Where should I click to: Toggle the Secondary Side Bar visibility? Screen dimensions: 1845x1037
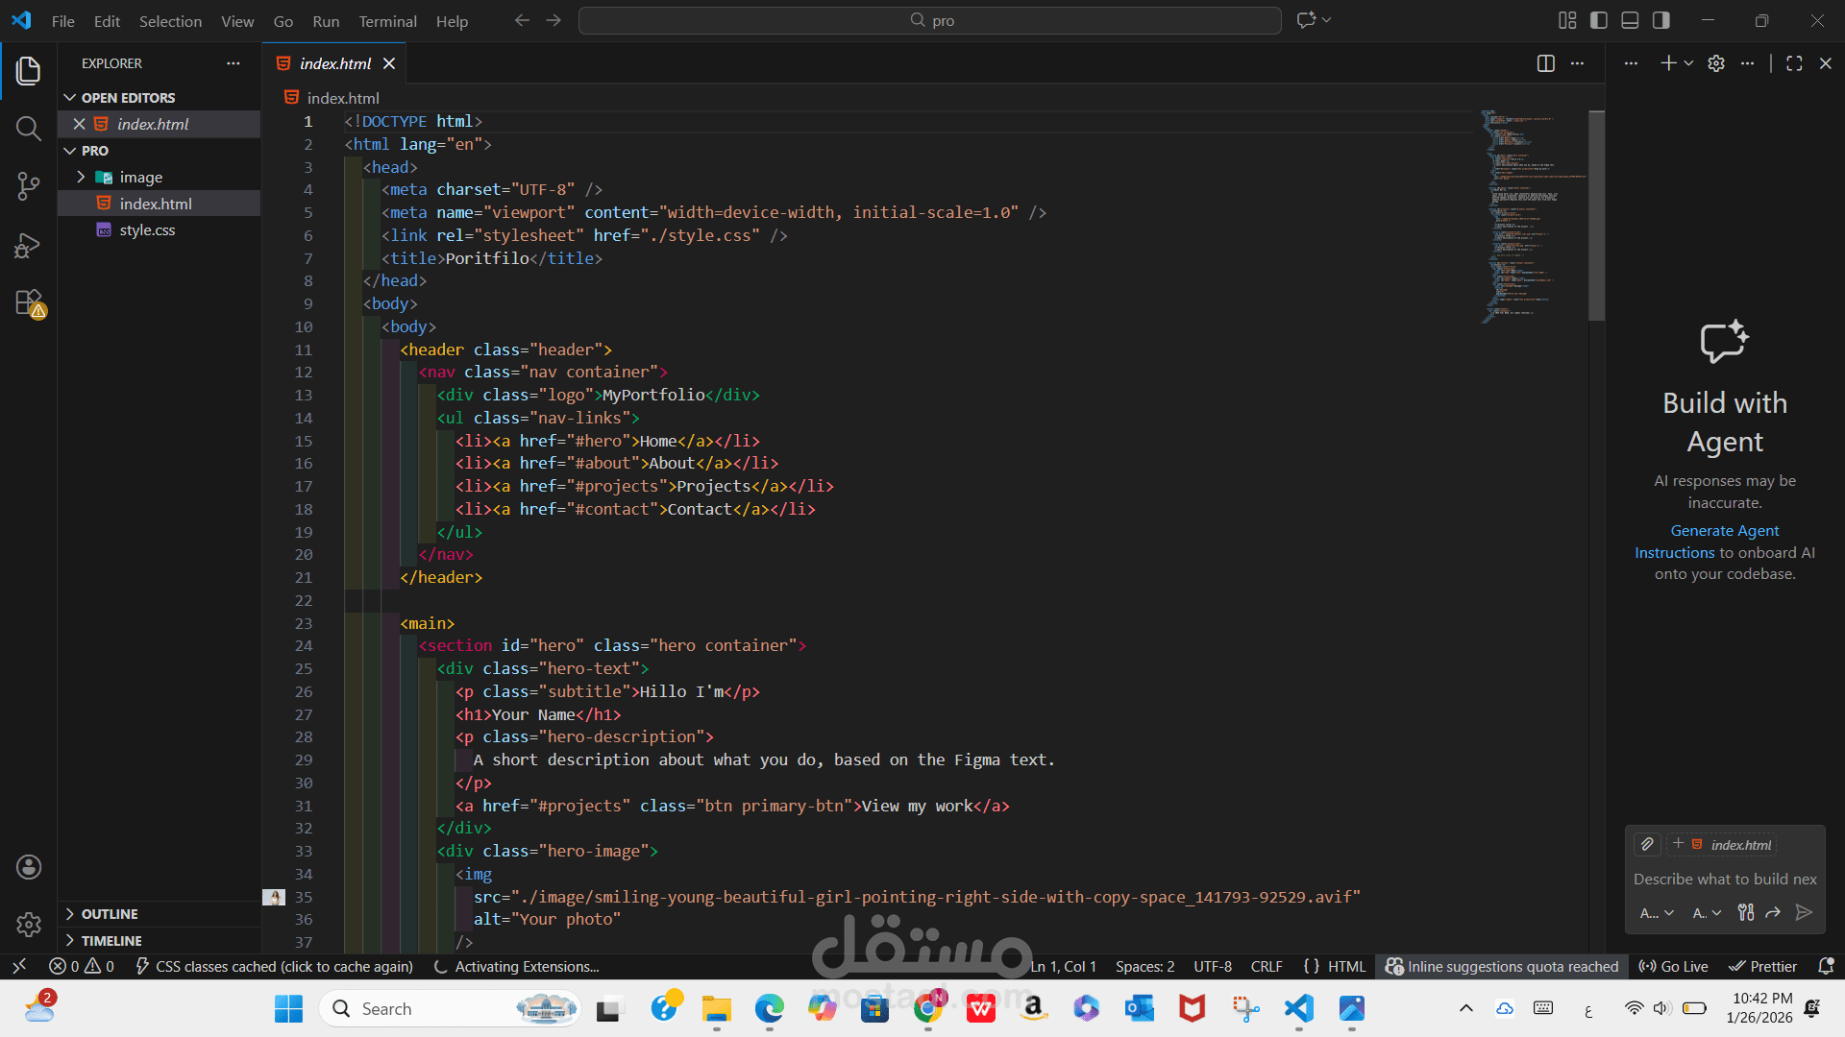[1661, 20]
